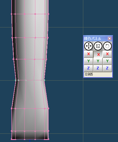The image size is (118, 142).
Task: Click the Z button under the move column
Action: [x=89, y=68]
